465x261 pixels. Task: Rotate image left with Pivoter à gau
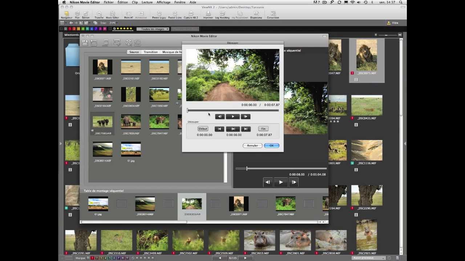pyautogui.click(x=159, y=15)
